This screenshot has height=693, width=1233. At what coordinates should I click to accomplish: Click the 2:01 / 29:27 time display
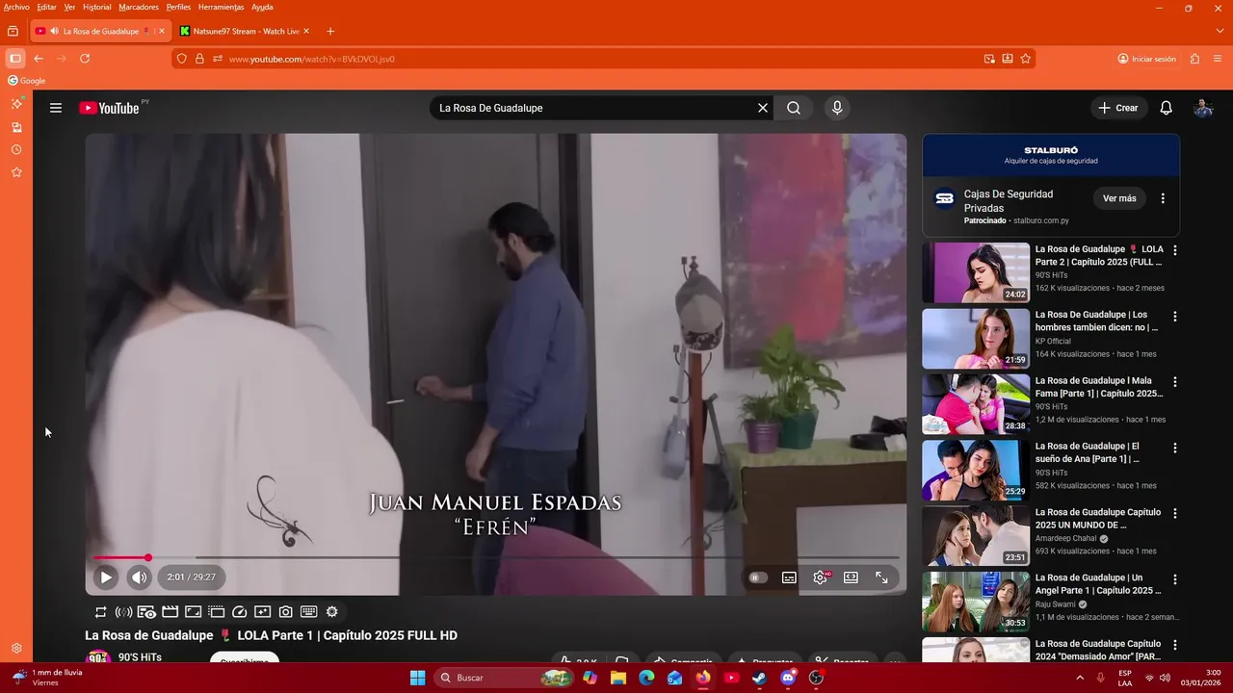[x=191, y=577]
